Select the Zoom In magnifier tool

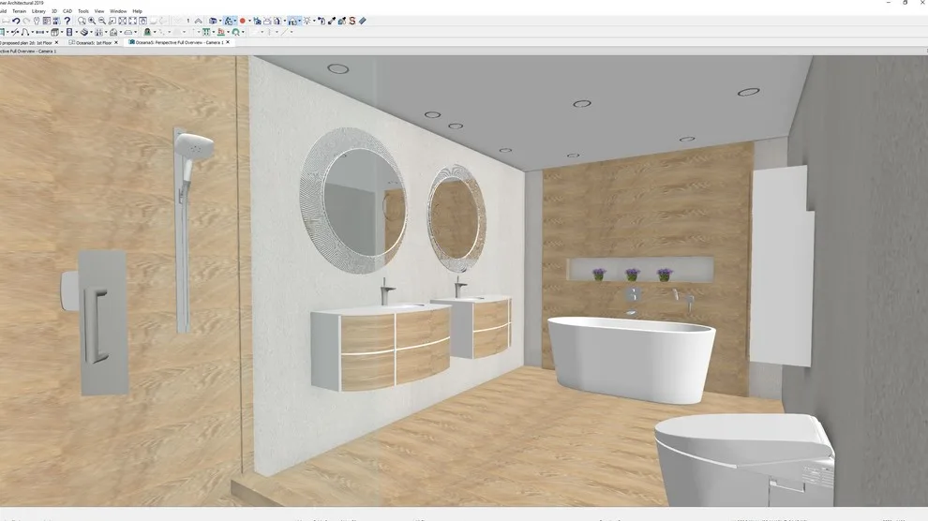click(92, 21)
